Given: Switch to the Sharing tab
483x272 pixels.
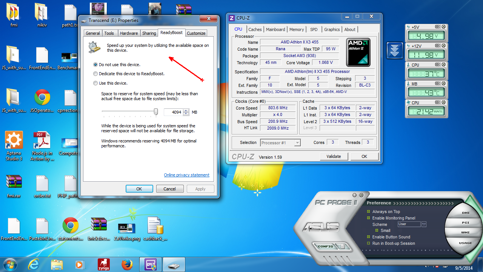Looking at the screenshot, I should point(149,33).
